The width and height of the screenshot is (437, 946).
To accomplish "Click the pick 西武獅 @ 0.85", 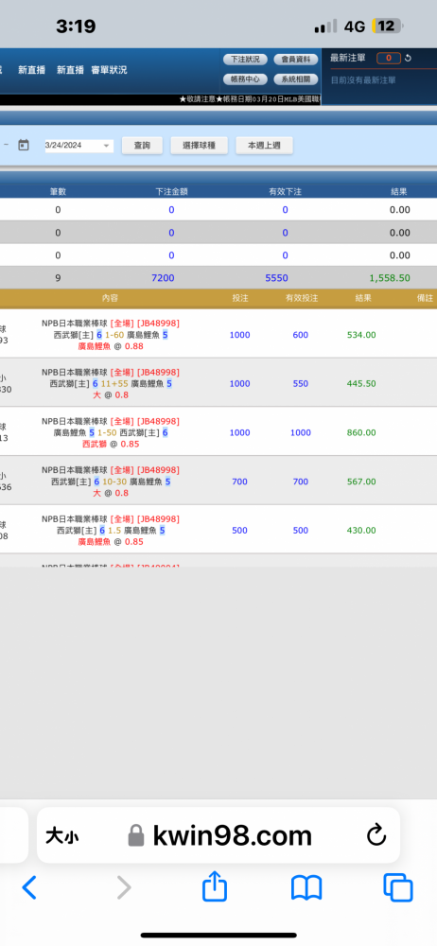I will tap(111, 444).
